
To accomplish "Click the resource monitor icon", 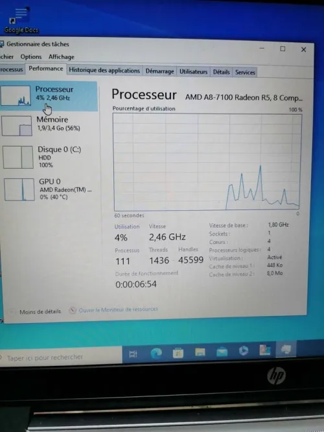I will (73, 310).
